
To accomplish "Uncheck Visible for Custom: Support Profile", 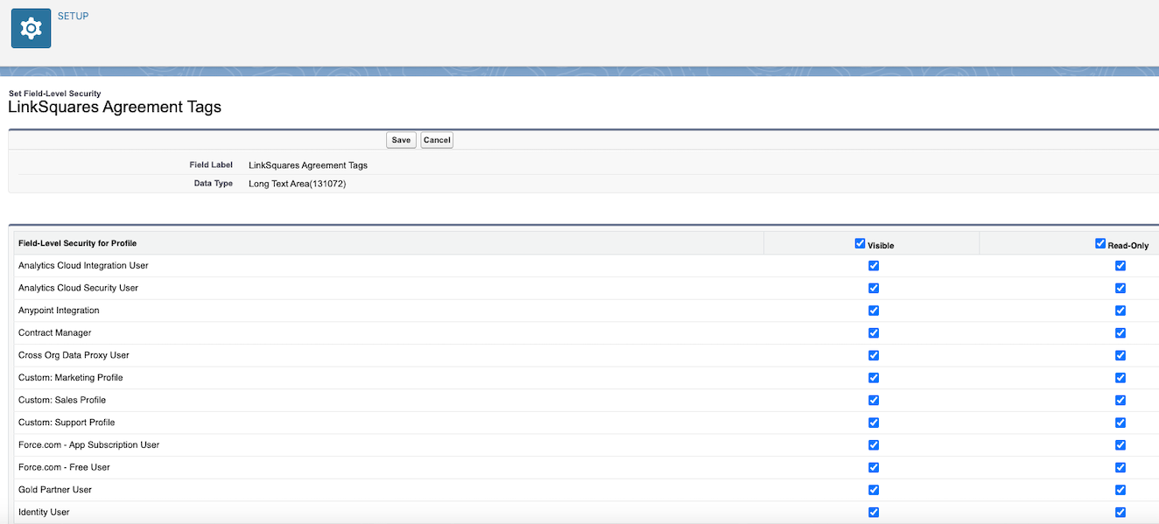I will click(x=874, y=423).
